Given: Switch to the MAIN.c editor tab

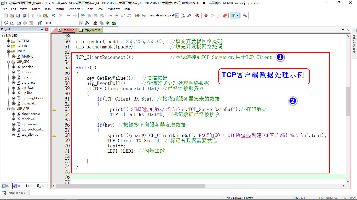Looking at the screenshot, I should point(66,30).
